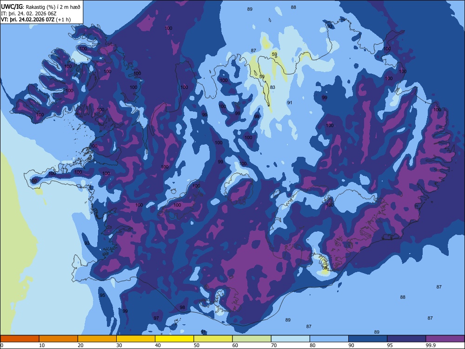Click the orange 10–20 legend swatch

click(59, 339)
